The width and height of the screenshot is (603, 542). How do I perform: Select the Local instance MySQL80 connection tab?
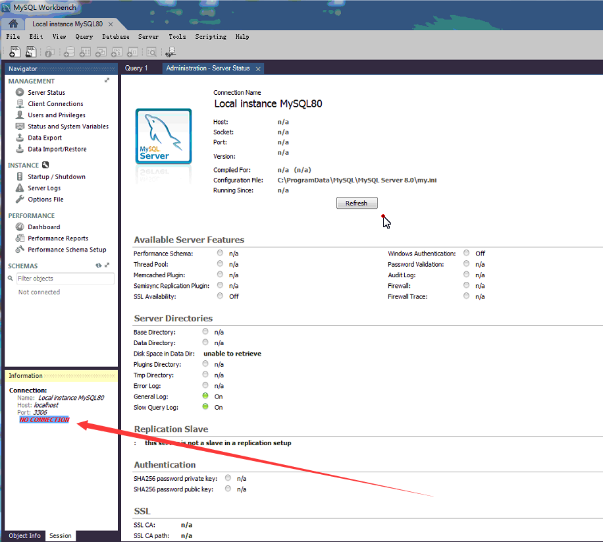click(67, 24)
